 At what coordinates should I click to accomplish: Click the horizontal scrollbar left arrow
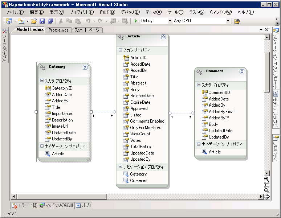14,197
